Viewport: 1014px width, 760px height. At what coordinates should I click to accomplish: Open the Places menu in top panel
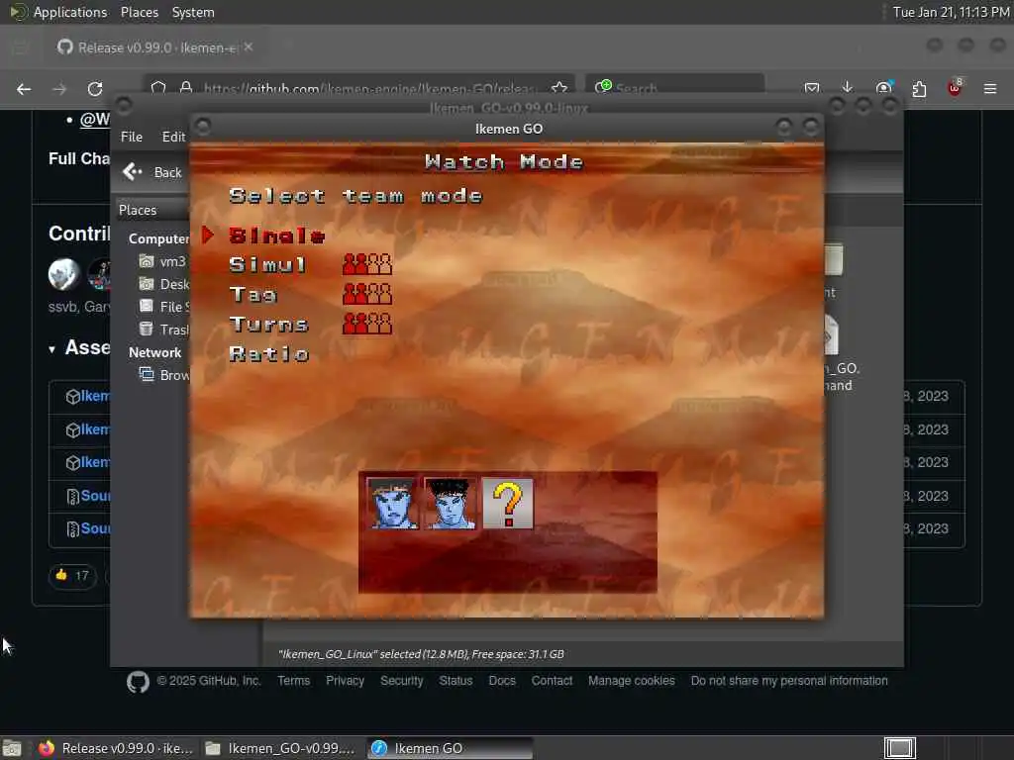pyautogui.click(x=139, y=12)
